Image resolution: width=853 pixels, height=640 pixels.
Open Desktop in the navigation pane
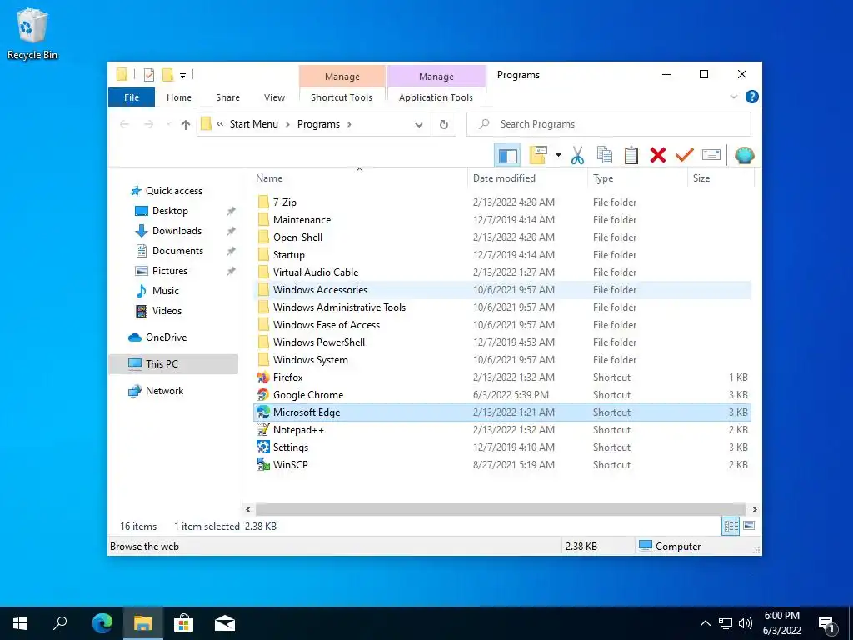(x=170, y=211)
